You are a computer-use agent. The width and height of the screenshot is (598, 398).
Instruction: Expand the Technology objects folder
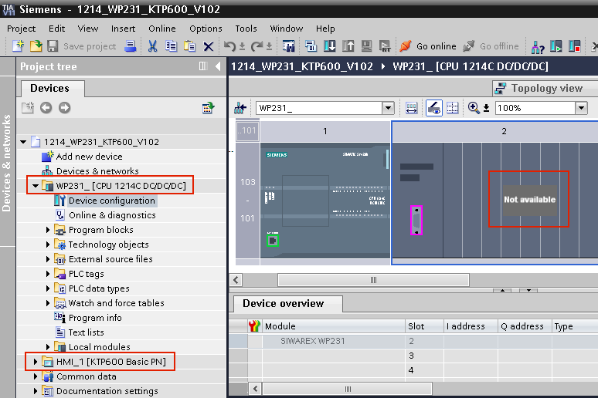click(48, 245)
